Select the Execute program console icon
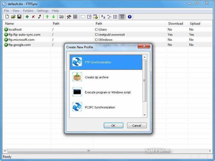215x161 pixels. [77, 92]
